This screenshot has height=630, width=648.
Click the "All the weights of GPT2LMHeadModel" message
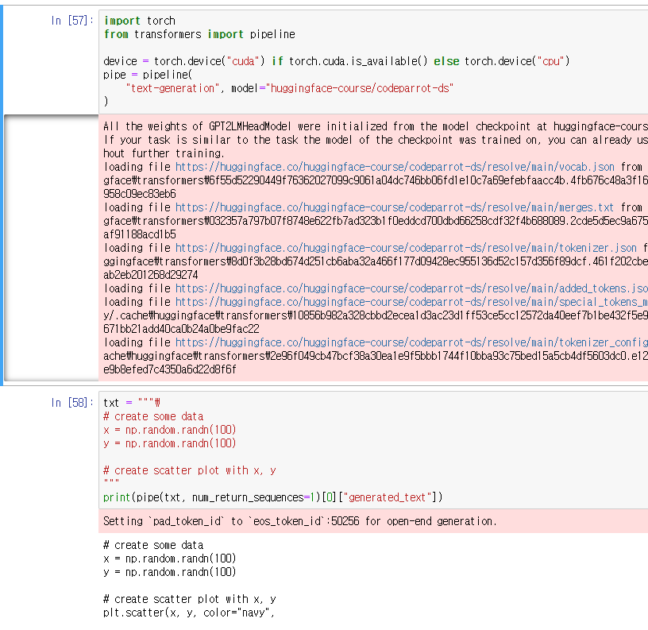pyautogui.click(x=376, y=126)
